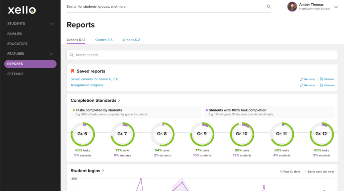Click the Gr. 6 completion donut chart

[x=83, y=134]
